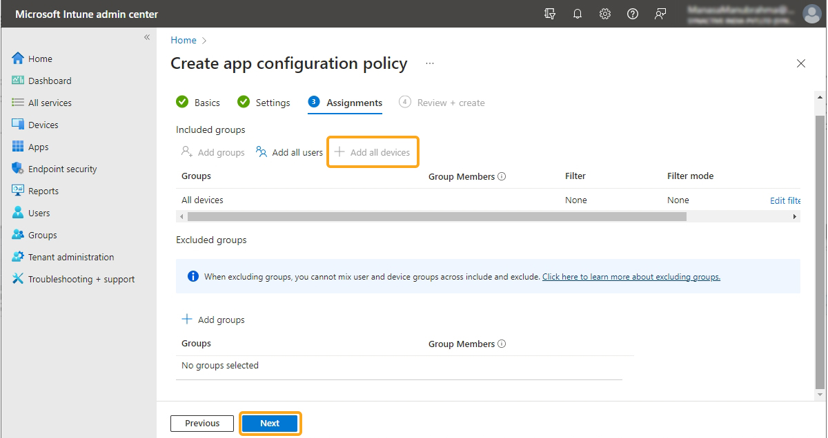Image resolution: width=828 pixels, height=438 pixels.
Task: Click Group Members info icon under Included groups
Action: pos(502,176)
